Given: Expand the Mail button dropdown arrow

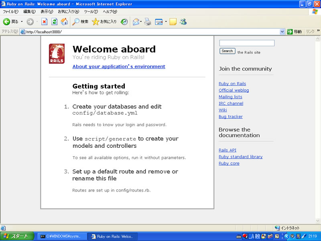Looking at the screenshot, I should (x=141, y=22).
